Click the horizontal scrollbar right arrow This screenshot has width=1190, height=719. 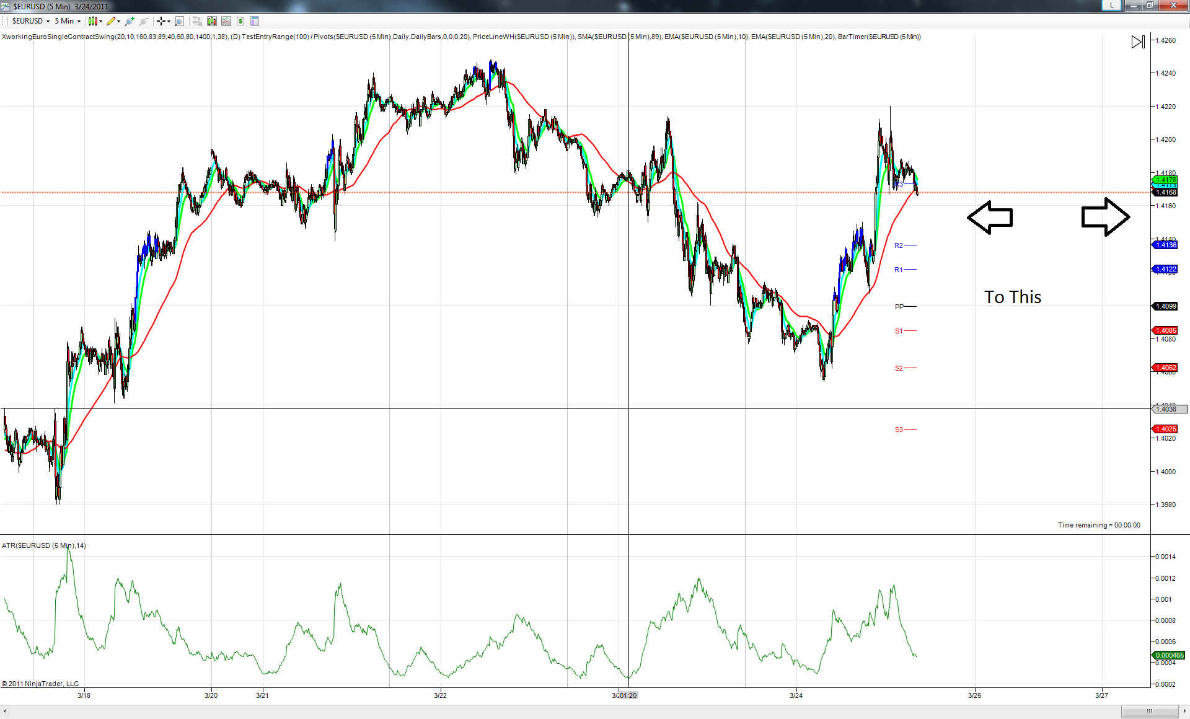click(1184, 711)
